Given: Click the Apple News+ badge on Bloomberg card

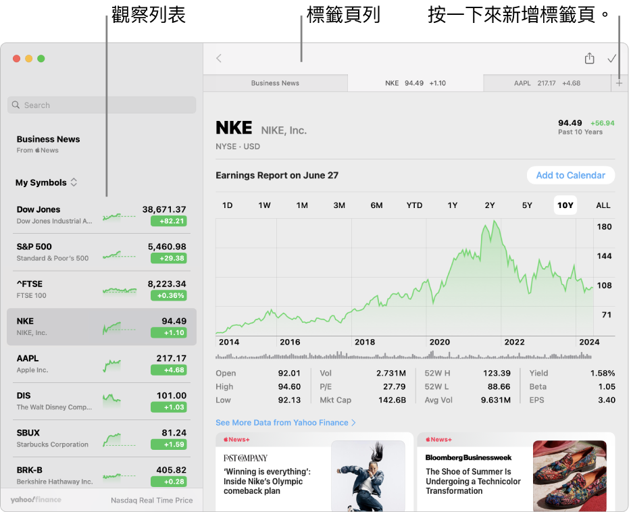Looking at the screenshot, I should [x=438, y=440].
